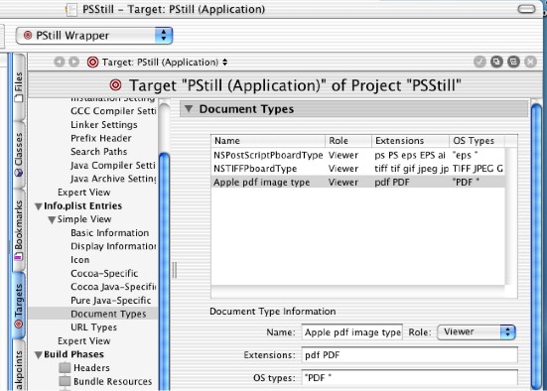Click the Name column header
Screen dimensions: 547x391
point(268,141)
